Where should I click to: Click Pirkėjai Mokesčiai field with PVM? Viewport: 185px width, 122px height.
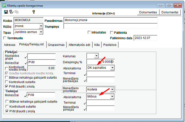point(41,62)
